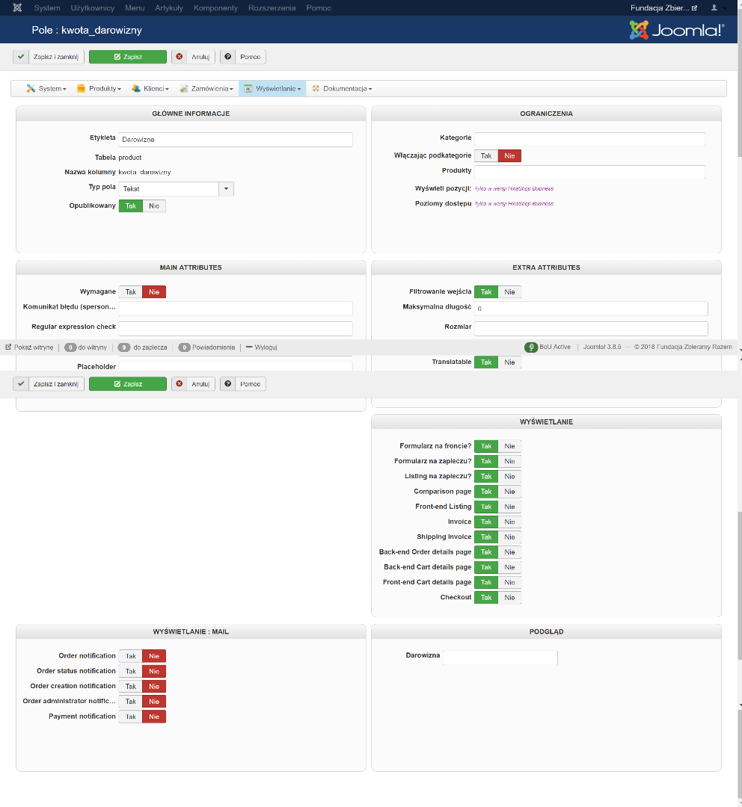Set Comparison page to Nie

coord(509,492)
